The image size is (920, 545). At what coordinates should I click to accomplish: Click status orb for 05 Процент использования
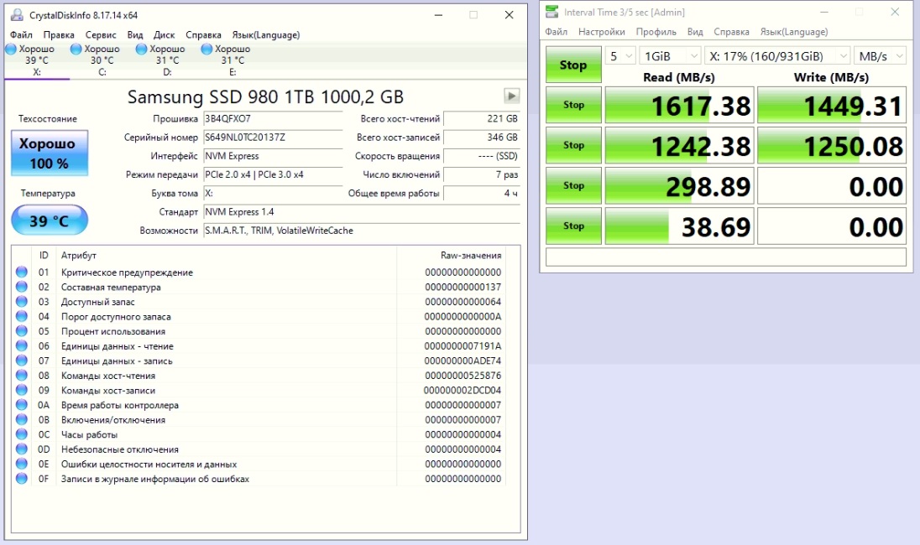tap(22, 331)
